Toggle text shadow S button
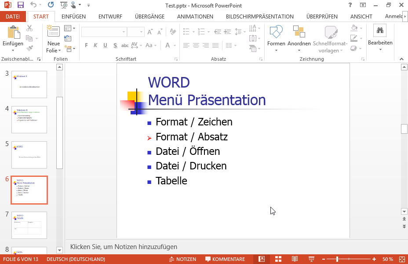This screenshot has width=408, height=264. pyautogui.click(x=115, y=45)
